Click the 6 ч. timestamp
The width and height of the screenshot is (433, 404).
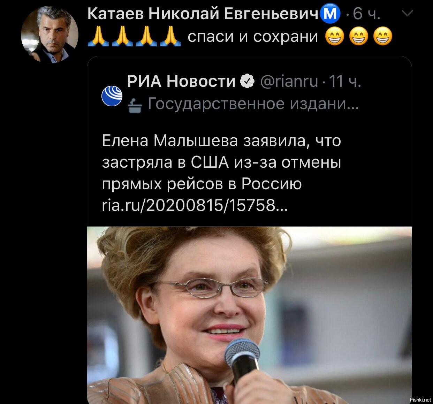click(x=366, y=15)
